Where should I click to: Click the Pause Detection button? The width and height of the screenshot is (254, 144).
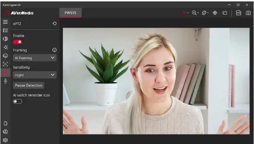[x=28, y=85]
